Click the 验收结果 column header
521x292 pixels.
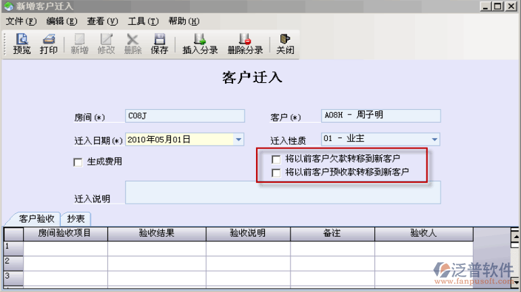tap(156, 233)
